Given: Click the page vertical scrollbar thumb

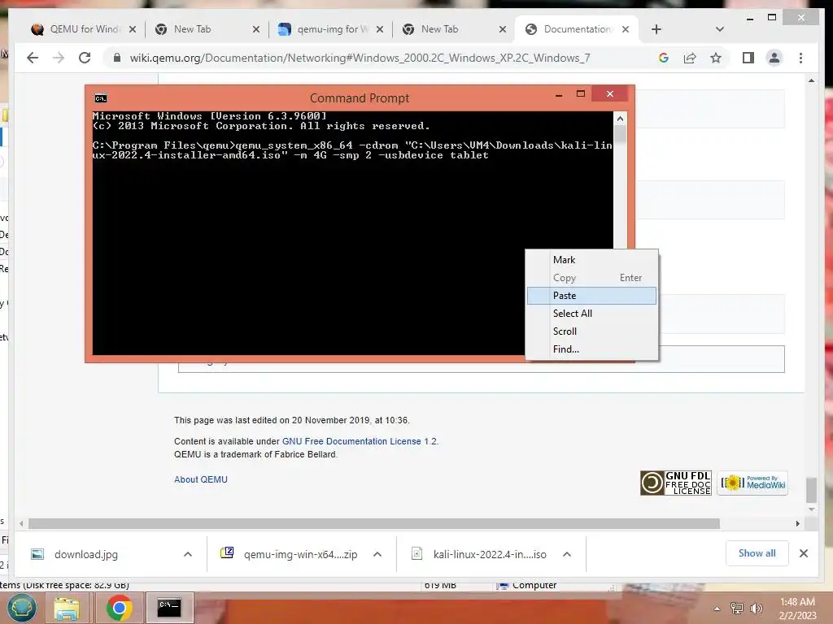Looking at the screenshot, I should coord(811,489).
